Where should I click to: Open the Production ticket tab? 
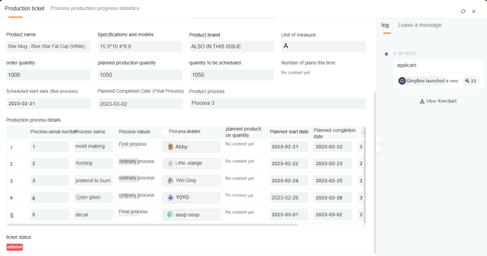[x=25, y=9]
